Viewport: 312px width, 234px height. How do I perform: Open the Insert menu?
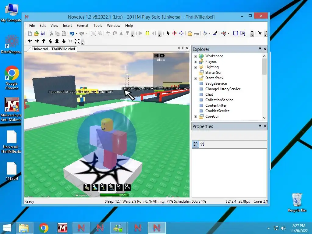(67, 26)
